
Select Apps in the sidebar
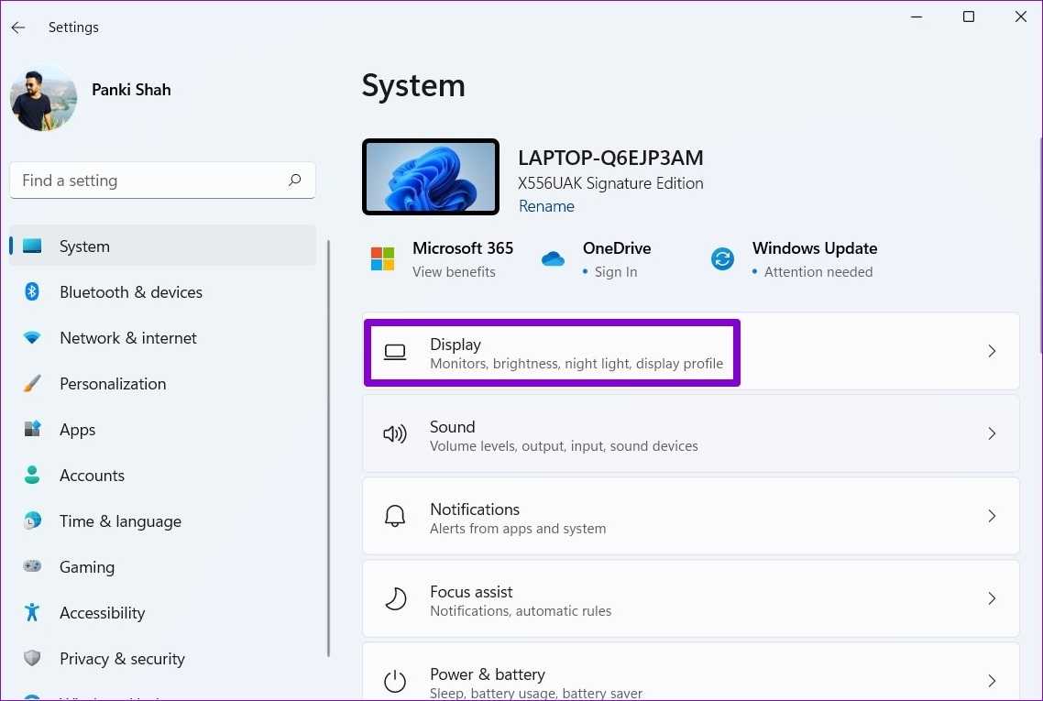[x=78, y=430]
